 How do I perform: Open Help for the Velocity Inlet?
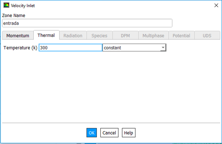coord(129,133)
